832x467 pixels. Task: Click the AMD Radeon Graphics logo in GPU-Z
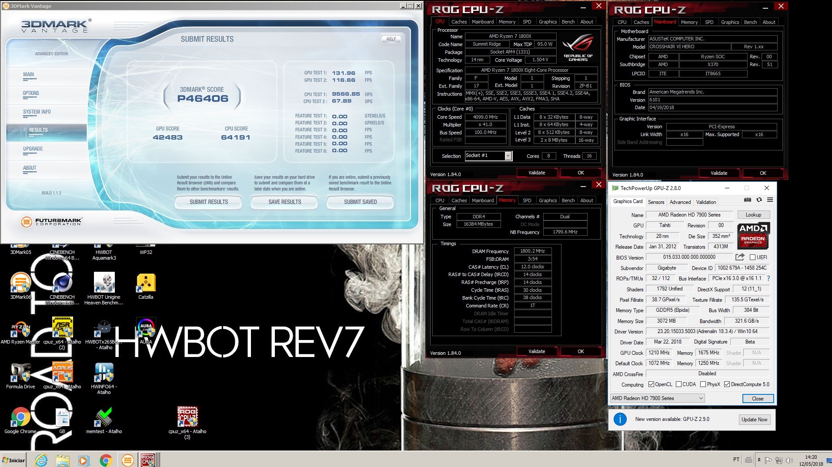(x=753, y=236)
